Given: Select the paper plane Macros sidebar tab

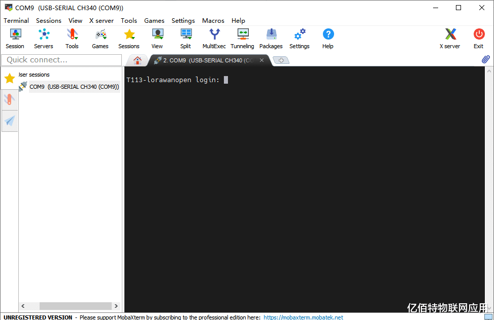Looking at the screenshot, I should pos(10,121).
